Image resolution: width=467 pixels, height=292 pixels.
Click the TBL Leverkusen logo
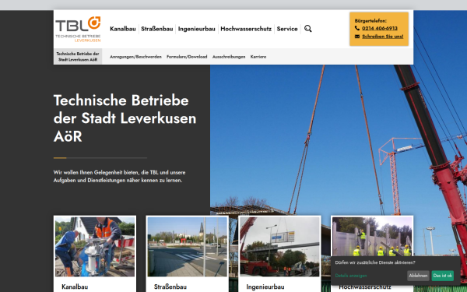[78, 29]
